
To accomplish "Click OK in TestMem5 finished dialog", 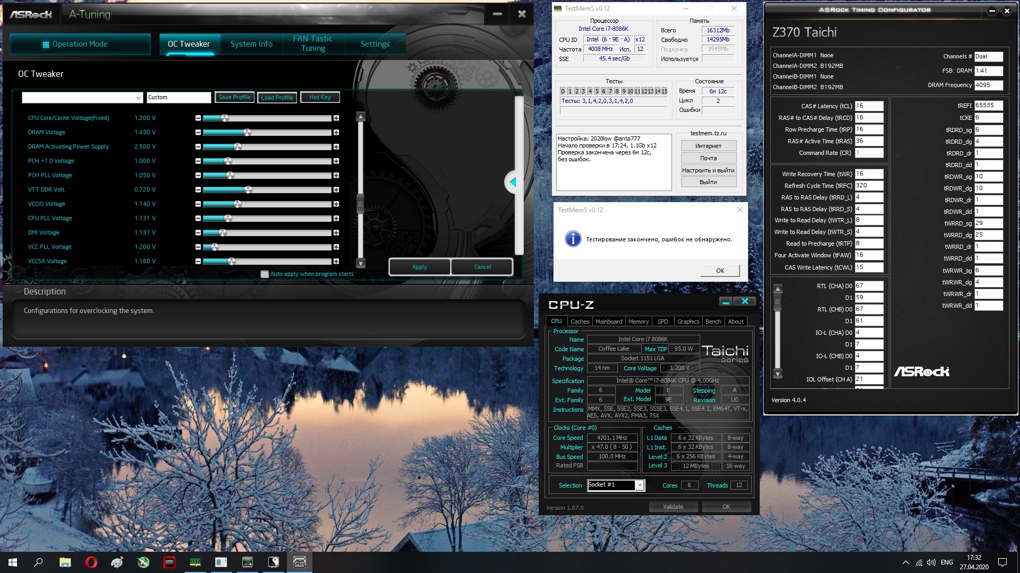I will coord(720,271).
